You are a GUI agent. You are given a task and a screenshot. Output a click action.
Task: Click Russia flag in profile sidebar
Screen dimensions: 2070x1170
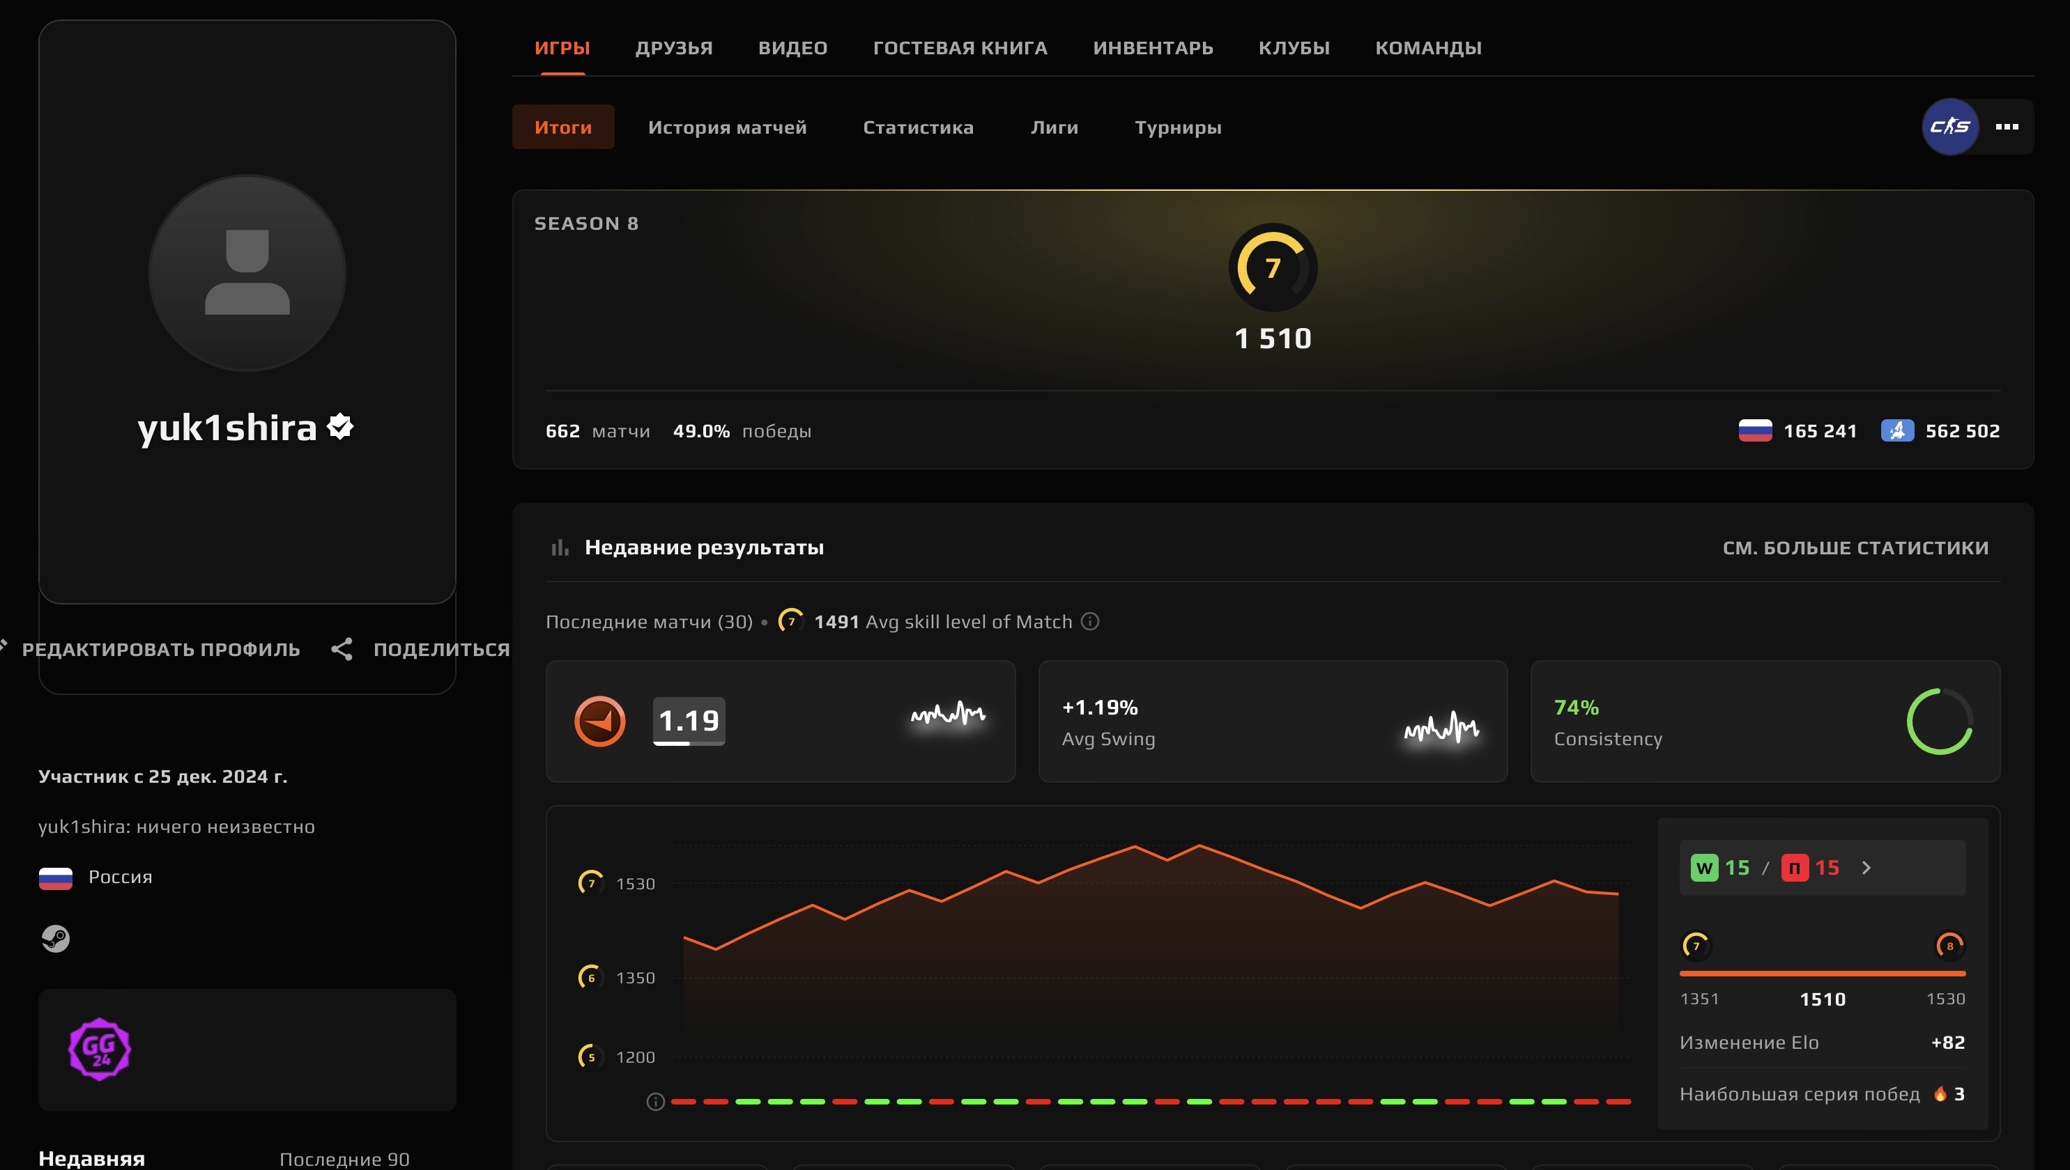[x=56, y=877]
